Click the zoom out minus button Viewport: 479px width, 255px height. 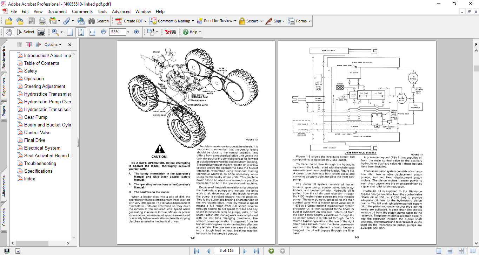coord(103,32)
